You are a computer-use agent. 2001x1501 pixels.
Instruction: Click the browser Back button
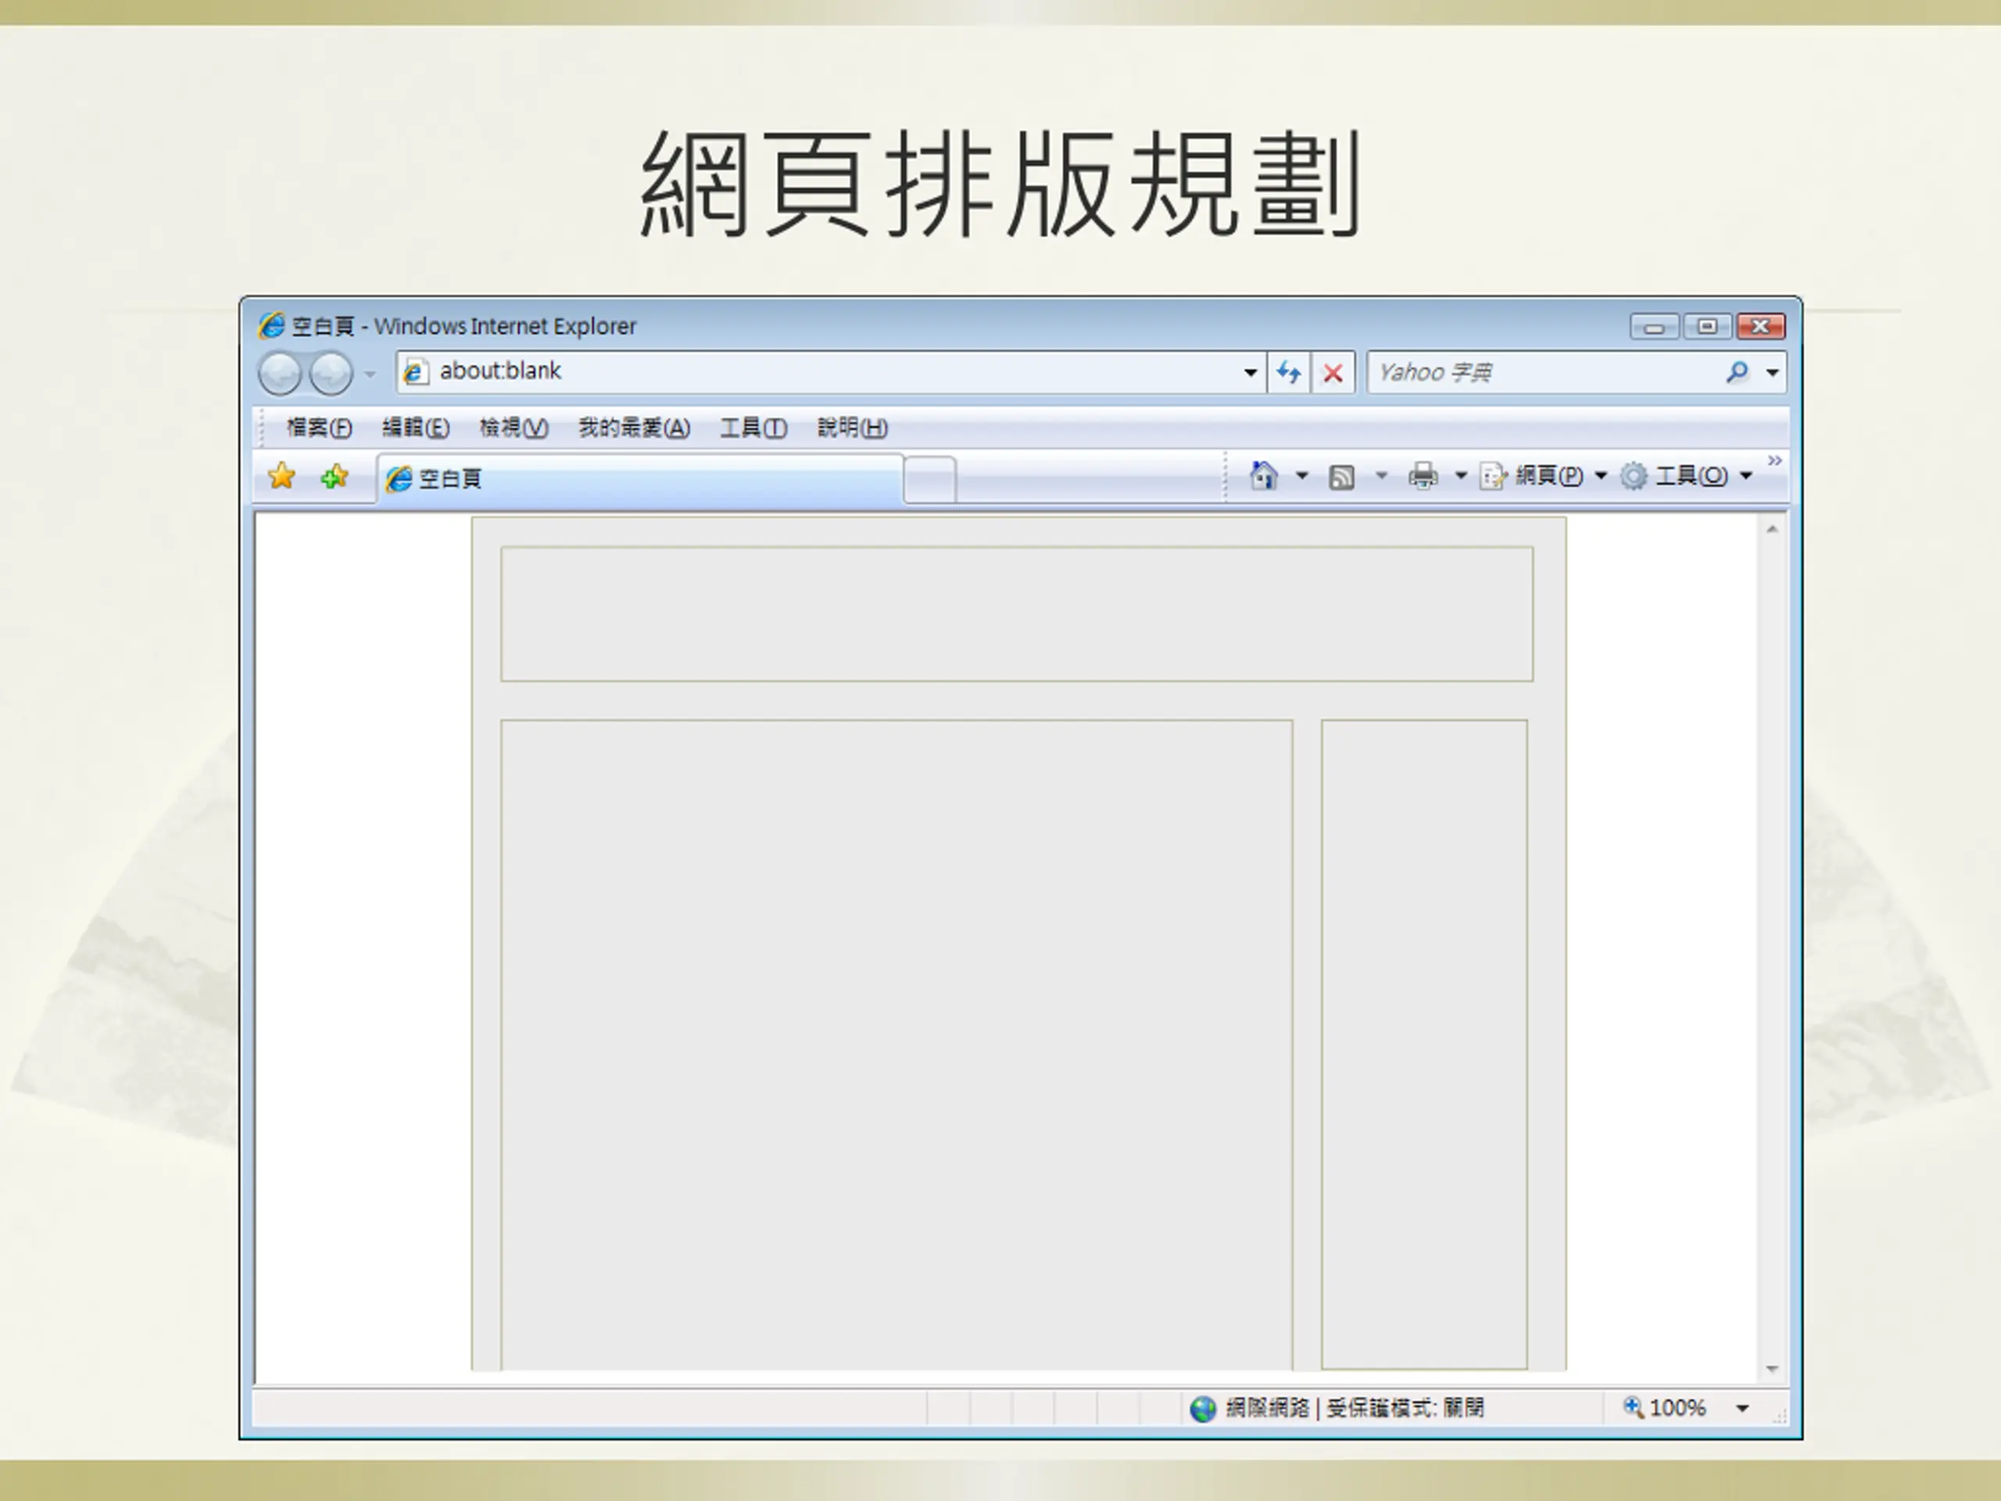pyautogui.click(x=280, y=373)
